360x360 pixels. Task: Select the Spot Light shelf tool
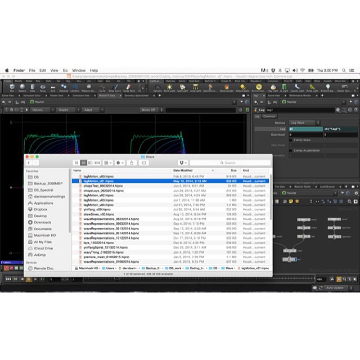[x=182, y=87]
